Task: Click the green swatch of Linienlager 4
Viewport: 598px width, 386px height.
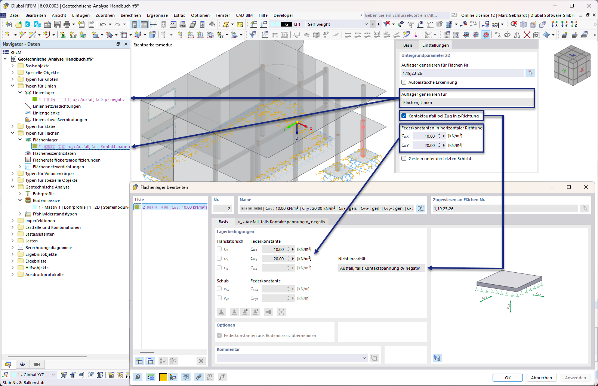Action: 34,99
